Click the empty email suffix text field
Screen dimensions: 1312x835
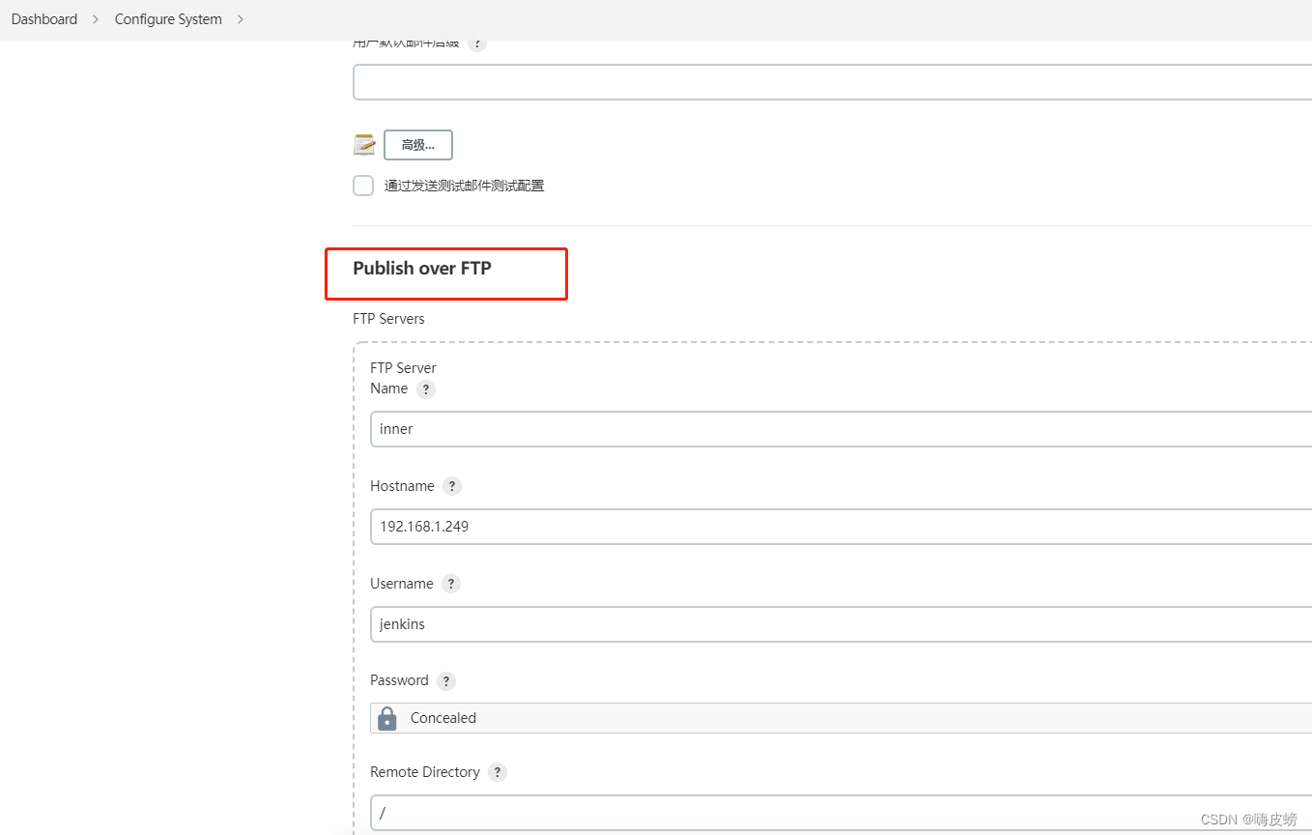coord(676,81)
